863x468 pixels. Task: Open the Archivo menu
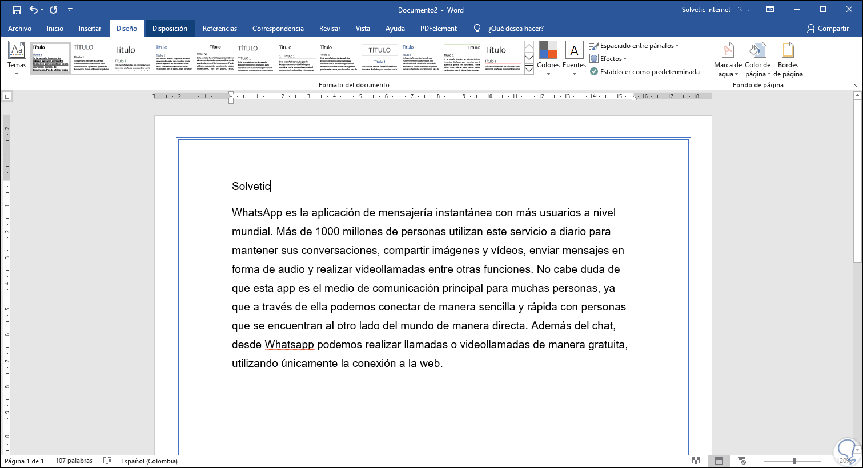[x=19, y=29]
